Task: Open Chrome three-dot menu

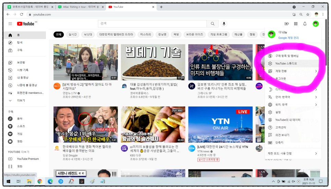Action: [x=323, y=14]
